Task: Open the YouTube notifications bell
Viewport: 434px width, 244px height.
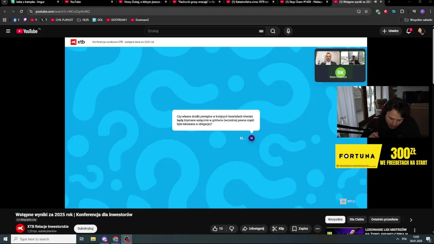Action: tap(409, 31)
